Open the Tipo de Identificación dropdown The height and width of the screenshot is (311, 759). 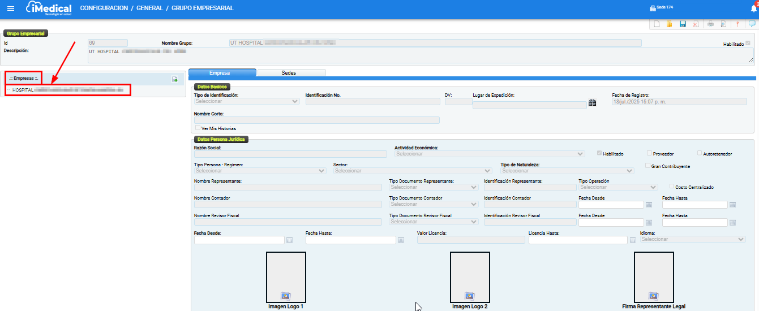(x=247, y=101)
